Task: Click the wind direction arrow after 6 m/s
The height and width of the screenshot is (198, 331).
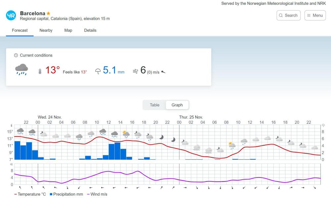Action: click(163, 72)
